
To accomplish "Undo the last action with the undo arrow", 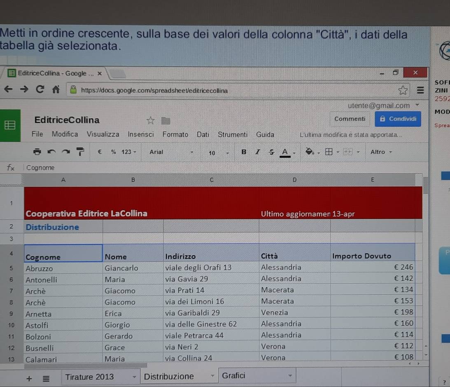I will point(51,152).
